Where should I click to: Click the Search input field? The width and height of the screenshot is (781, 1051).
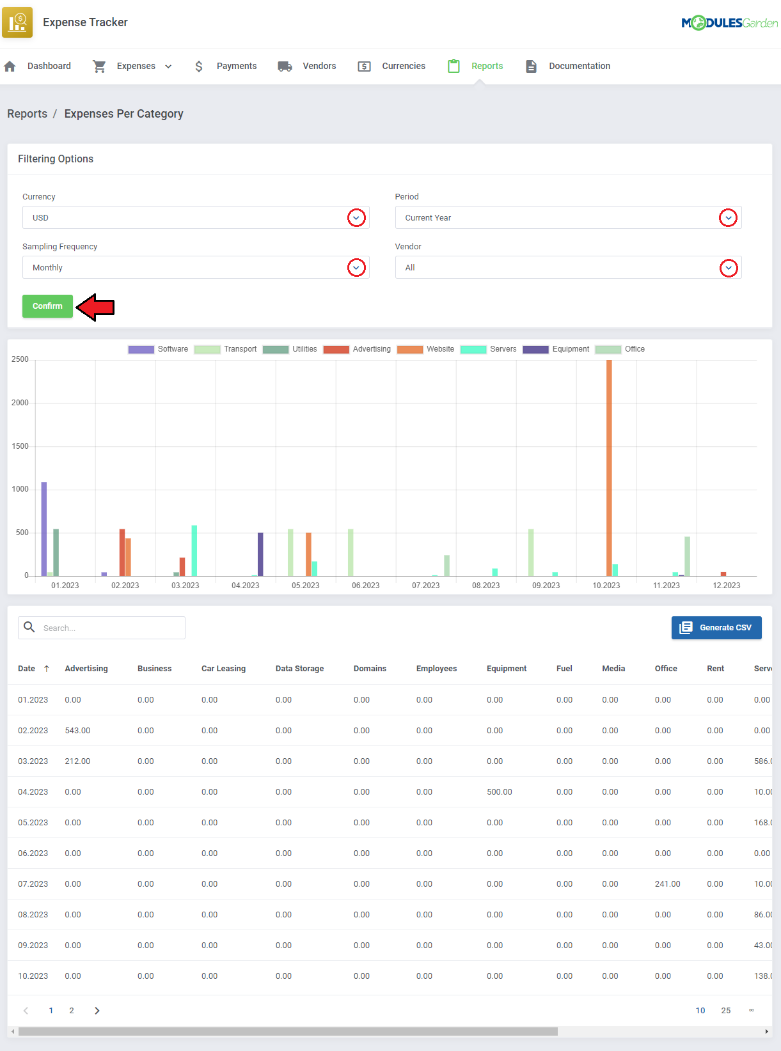click(102, 628)
